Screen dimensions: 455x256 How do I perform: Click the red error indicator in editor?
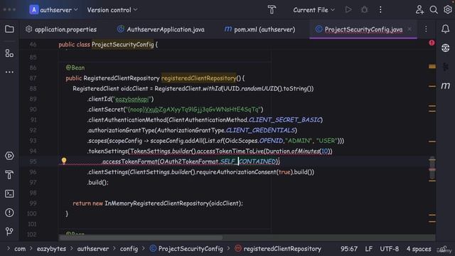432,43
